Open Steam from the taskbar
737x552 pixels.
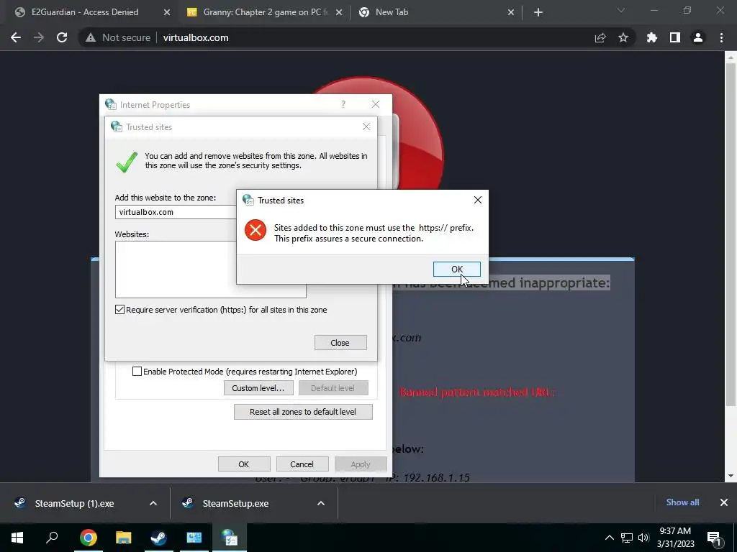(x=159, y=538)
